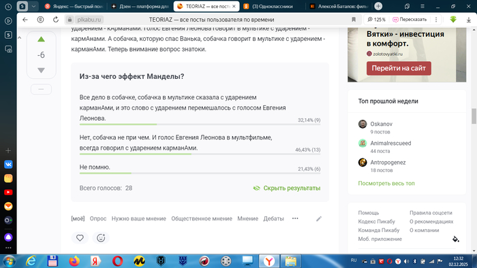Open VK in the browser sidebar

click(8, 165)
